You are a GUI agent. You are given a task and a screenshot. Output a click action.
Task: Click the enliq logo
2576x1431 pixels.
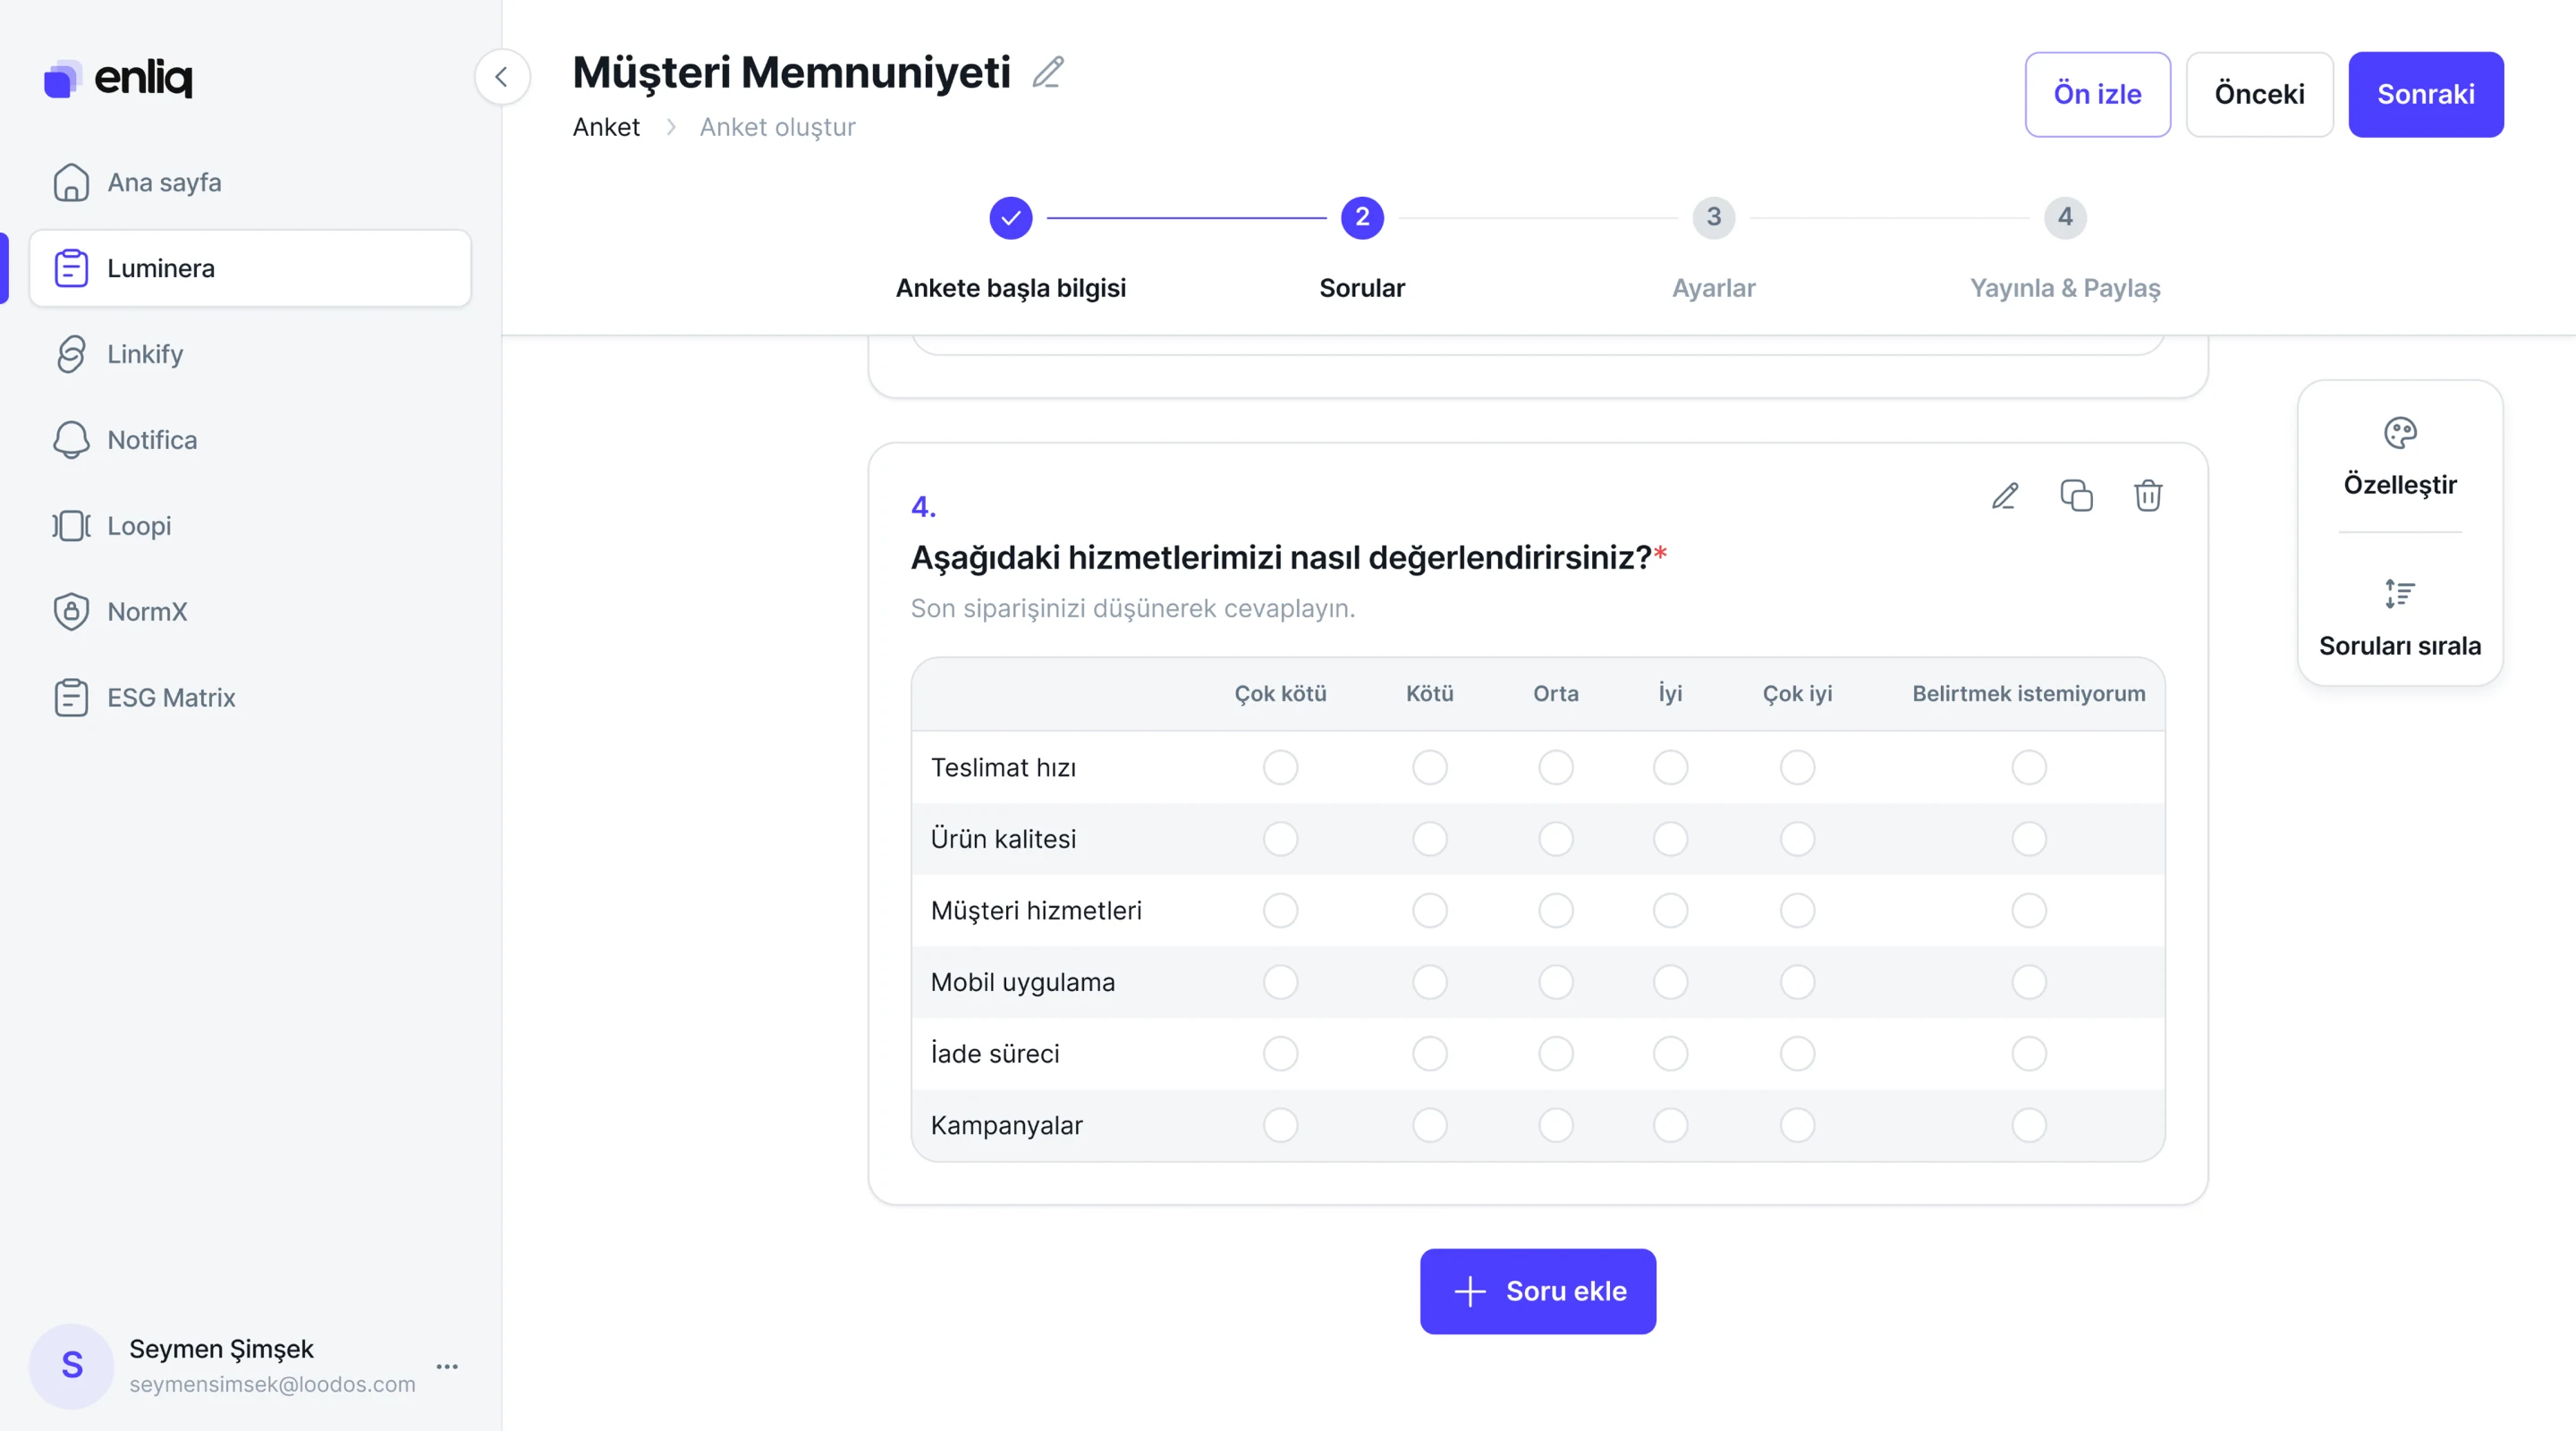click(x=118, y=78)
